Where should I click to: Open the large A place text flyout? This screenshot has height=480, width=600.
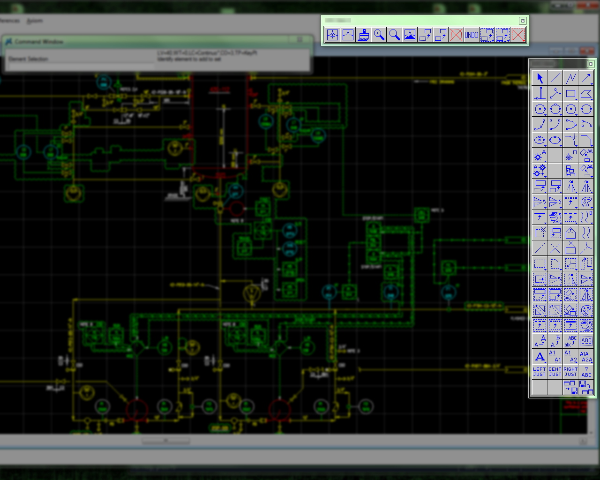(x=540, y=356)
